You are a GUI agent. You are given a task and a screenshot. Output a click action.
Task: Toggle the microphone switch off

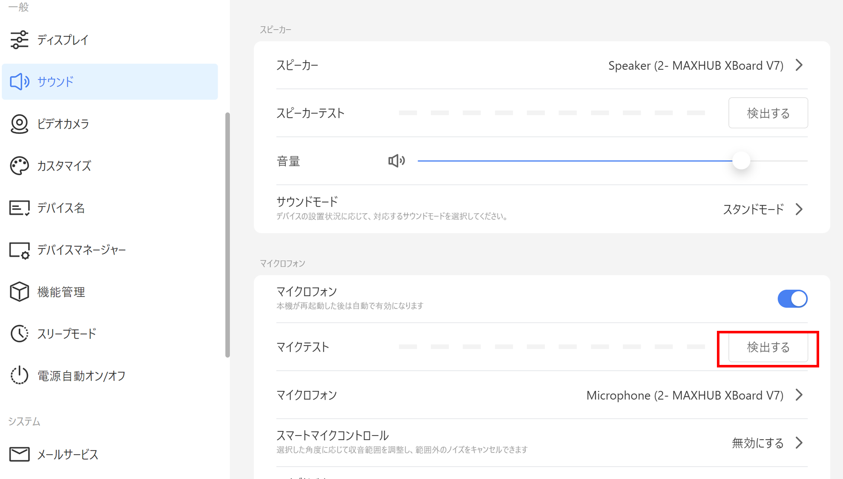(792, 298)
